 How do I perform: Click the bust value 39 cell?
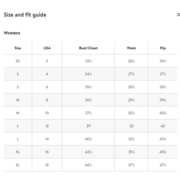(x=88, y=126)
